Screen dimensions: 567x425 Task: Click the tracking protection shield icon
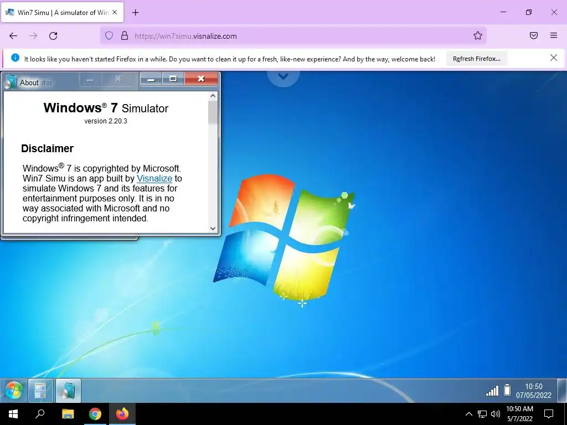[109, 35]
